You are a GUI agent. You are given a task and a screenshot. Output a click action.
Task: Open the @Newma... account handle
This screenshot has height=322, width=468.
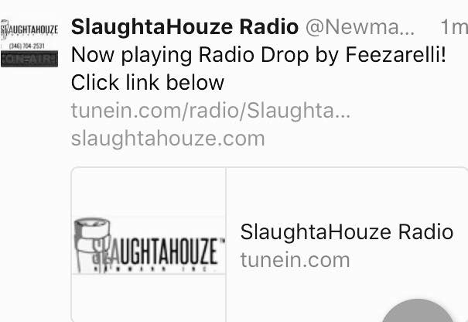360,27
